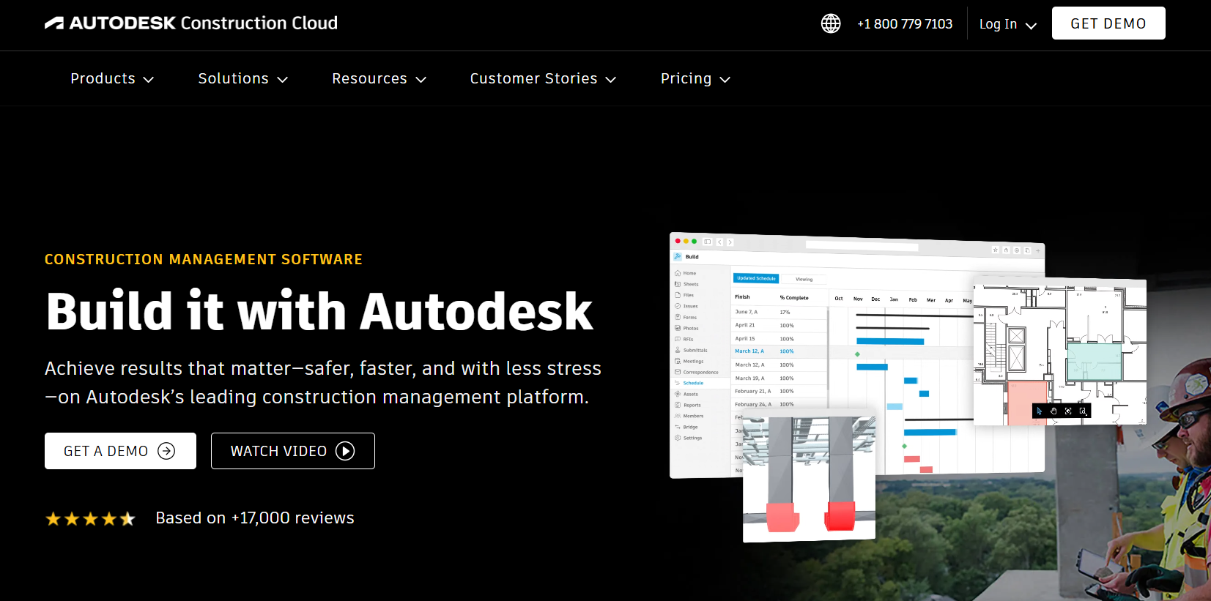Viewport: 1211px width, 601px height.
Task: Call the +1 800 779 7103 phone link
Action: point(905,24)
